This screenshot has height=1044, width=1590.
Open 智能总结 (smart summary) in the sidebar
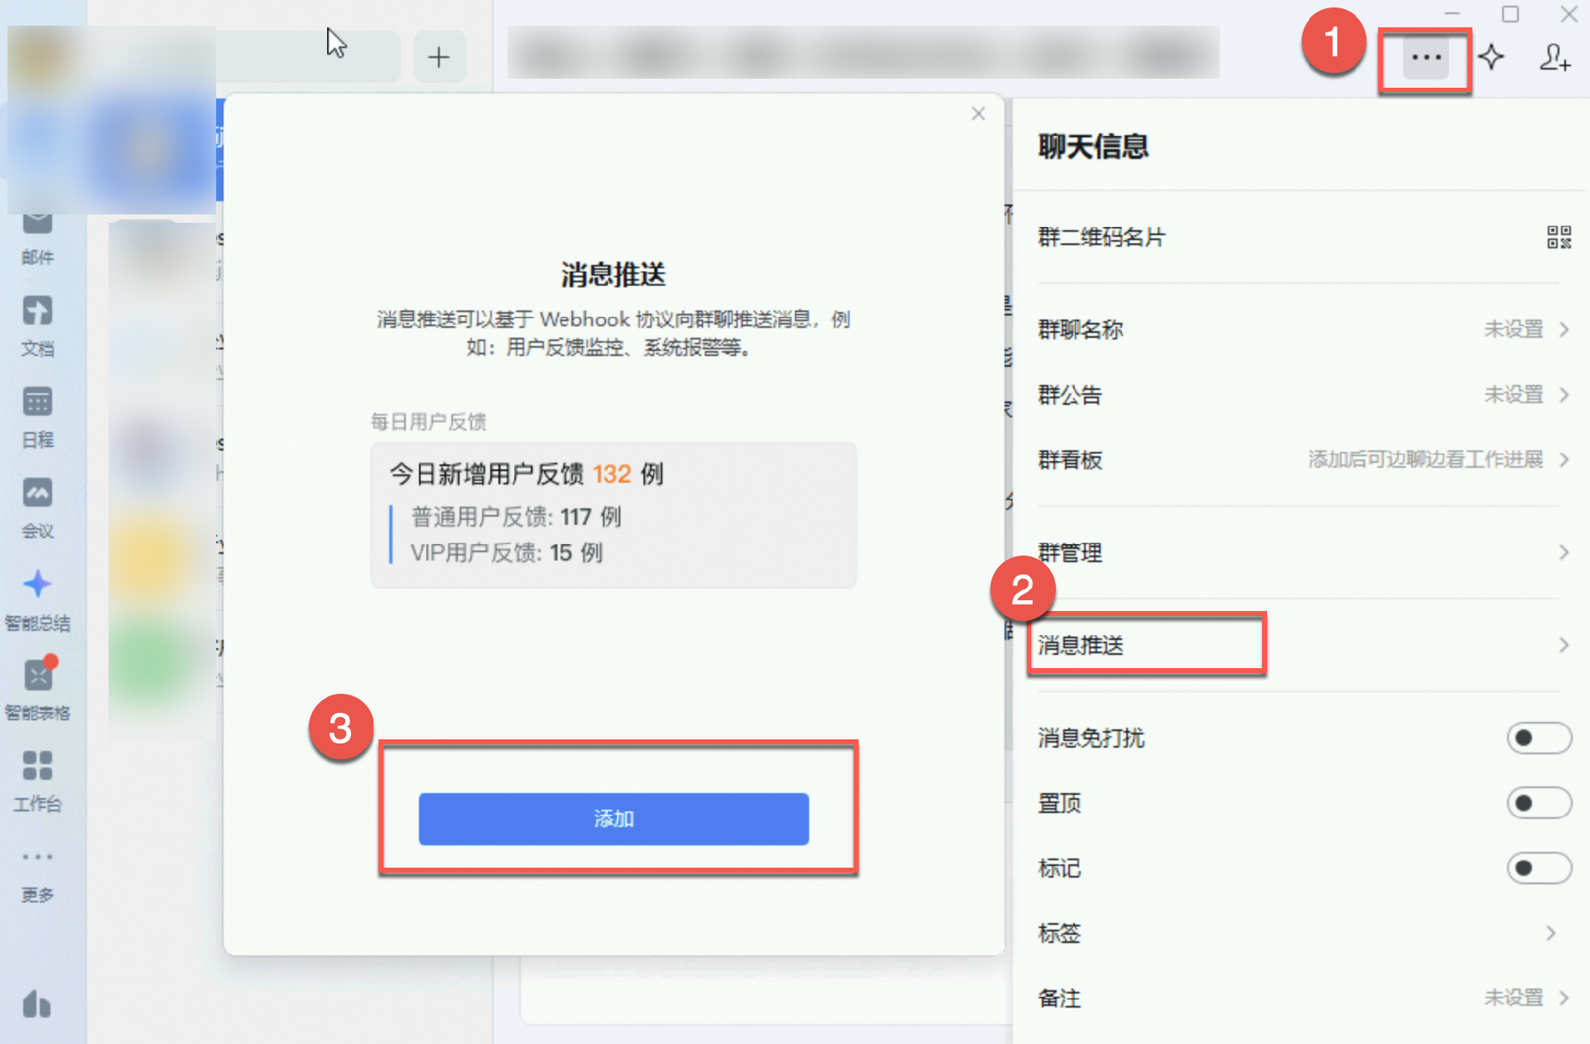37,585
